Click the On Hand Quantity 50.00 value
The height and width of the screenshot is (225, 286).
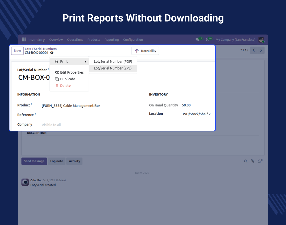186,105
